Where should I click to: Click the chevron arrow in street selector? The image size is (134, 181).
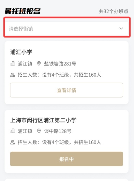pyautogui.click(x=121, y=28)
